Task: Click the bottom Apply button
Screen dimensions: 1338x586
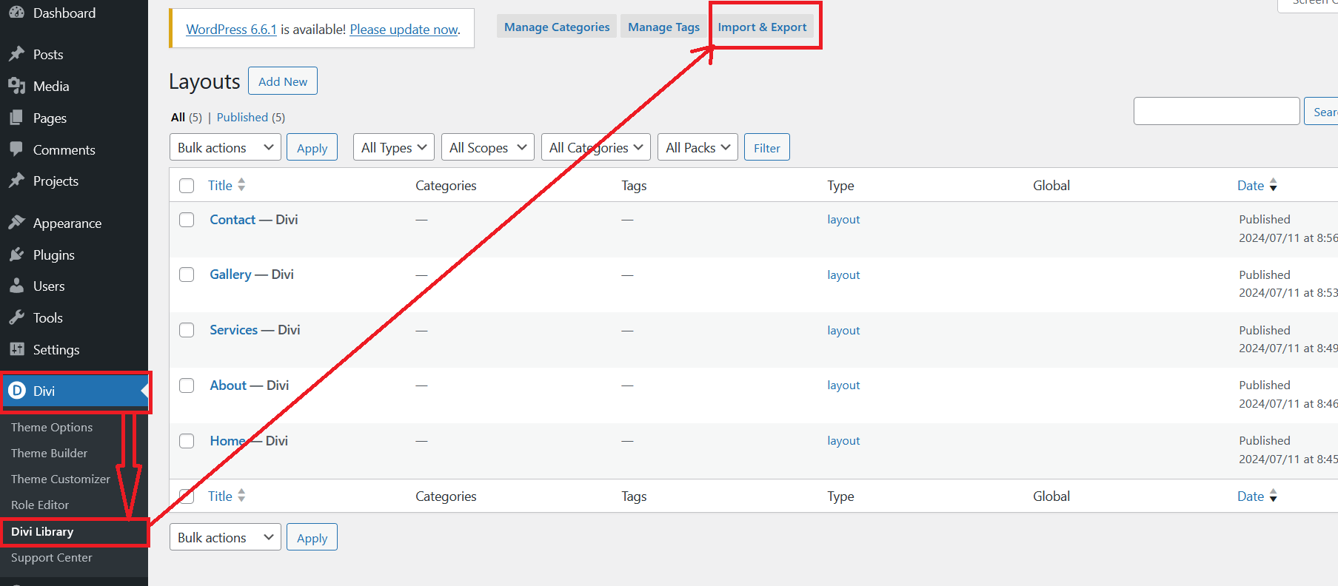Action: [312, 537]
